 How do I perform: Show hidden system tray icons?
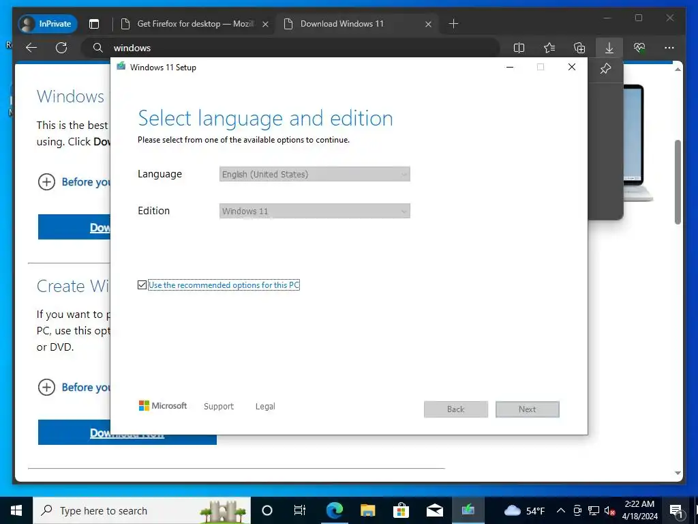pos(561,510)
